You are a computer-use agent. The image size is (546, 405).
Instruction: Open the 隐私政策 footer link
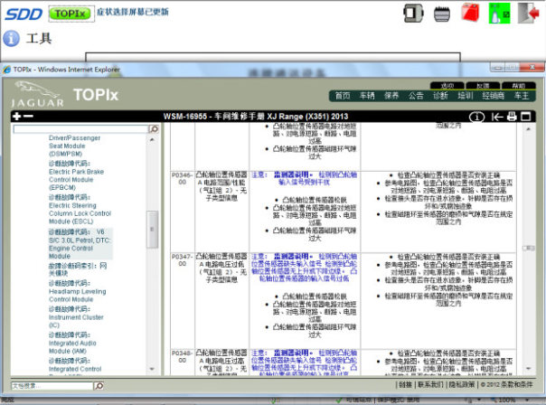462,384
